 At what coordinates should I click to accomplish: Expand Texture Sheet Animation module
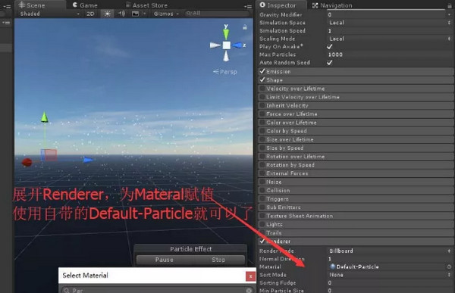point(356,216)
